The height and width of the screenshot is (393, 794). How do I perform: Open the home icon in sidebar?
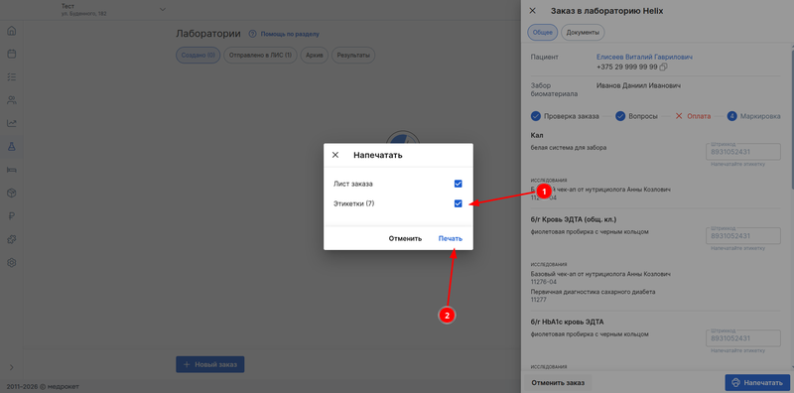pos(12,31)
